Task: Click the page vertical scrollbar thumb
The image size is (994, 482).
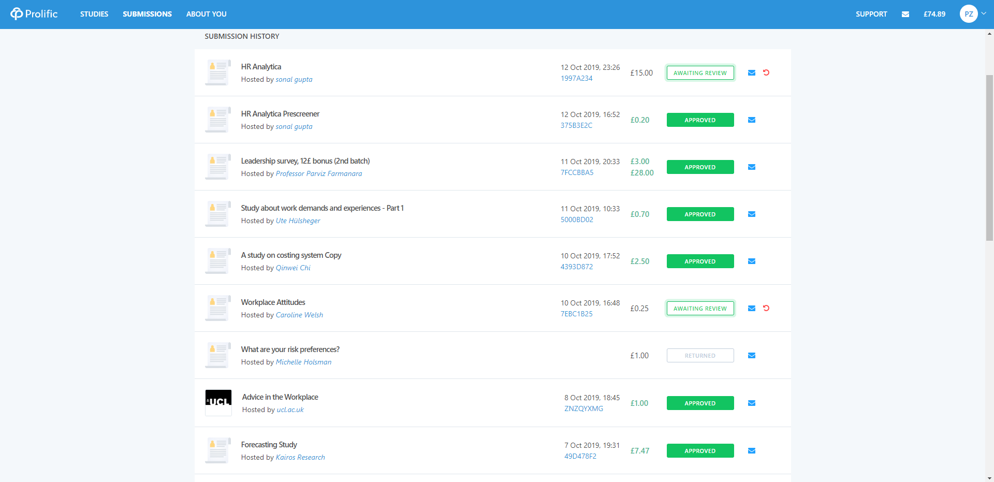Action: (x=989, y=158)
